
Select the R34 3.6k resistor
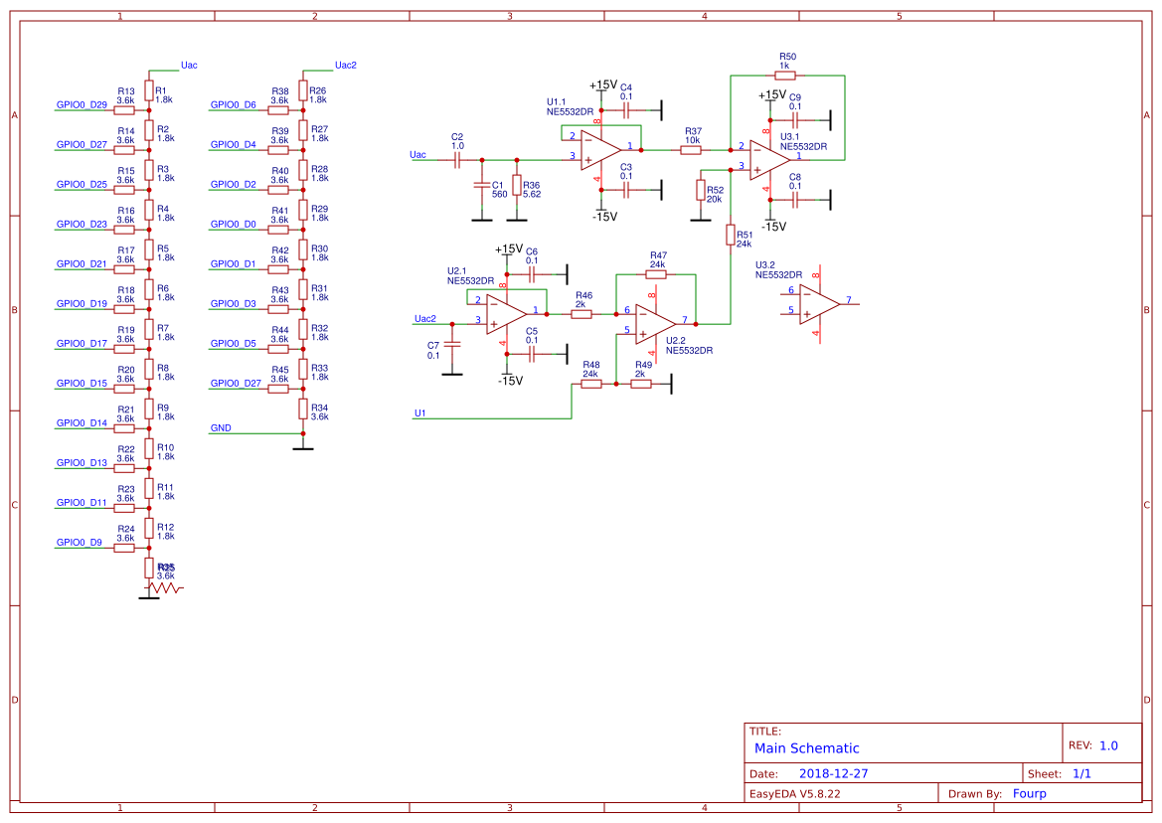pos(303,409)
